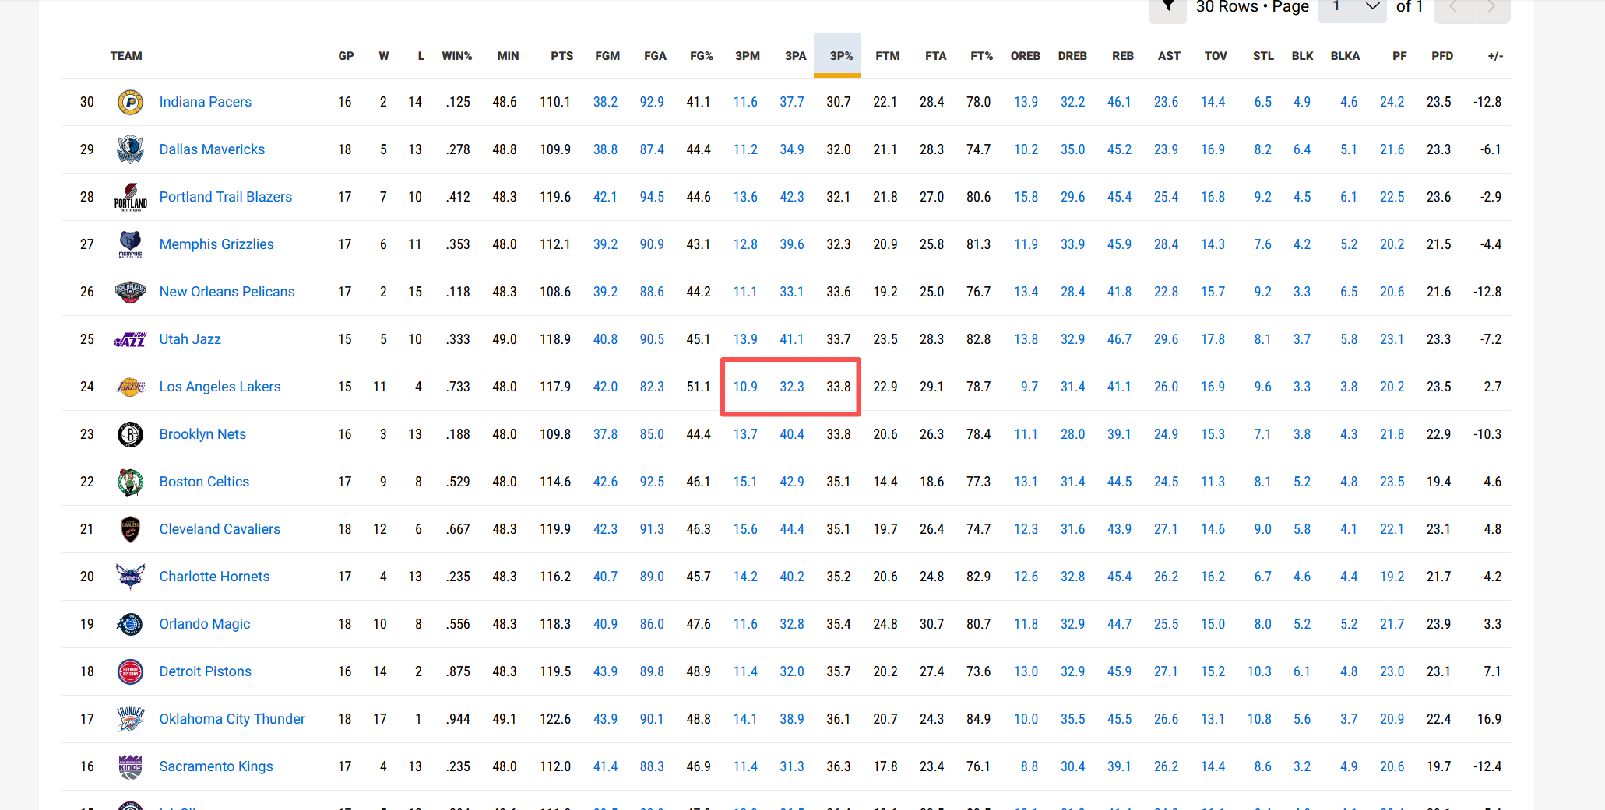1605x810 pixels.
Task: Open the Boston Celtics team link
Action: 204,482
